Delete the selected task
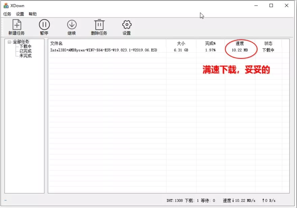The width and height of the screenshot is (297, 208). pos(99,27)
